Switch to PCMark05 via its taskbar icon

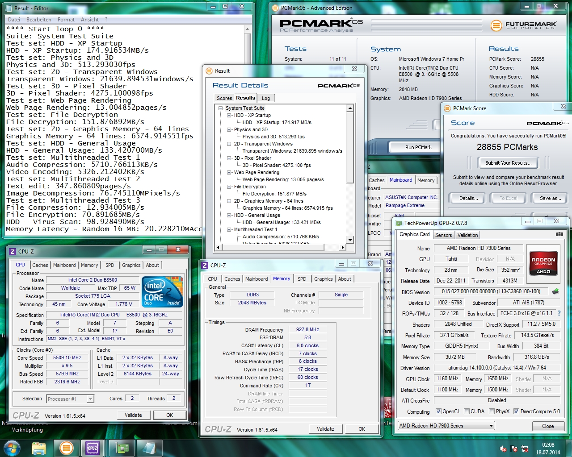[67, 448]
